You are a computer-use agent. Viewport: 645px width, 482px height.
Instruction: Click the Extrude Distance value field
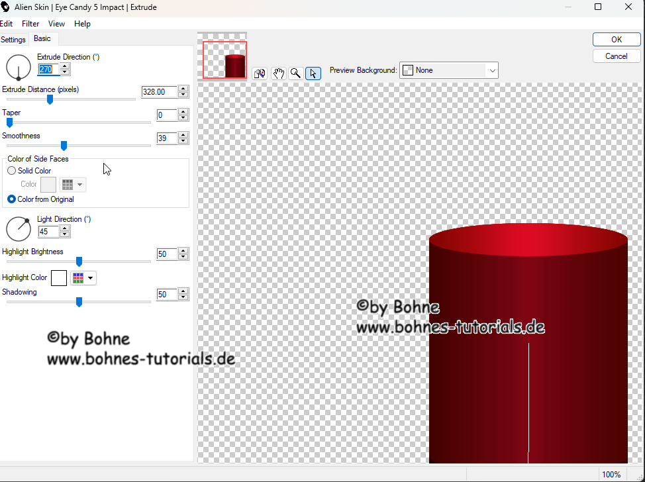pos(159,92)
